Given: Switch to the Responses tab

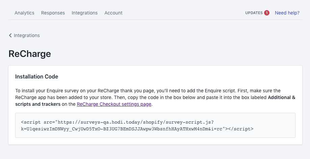Looking at the screenshot, I should [53, 13].
